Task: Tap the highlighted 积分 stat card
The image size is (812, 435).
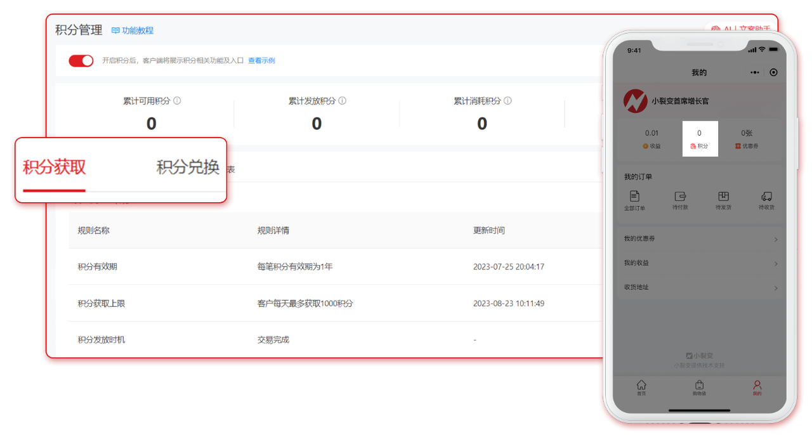Action: 700,138
